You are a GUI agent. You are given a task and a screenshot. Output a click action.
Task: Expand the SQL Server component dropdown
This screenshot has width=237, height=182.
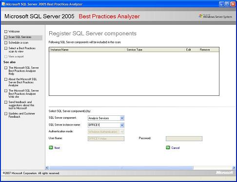coord(122,118)
